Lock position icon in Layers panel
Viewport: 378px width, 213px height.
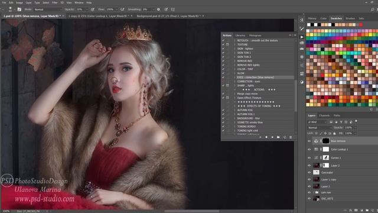(325, 133)
